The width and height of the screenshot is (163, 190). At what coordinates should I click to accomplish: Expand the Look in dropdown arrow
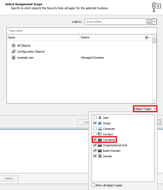click(155, 22)
